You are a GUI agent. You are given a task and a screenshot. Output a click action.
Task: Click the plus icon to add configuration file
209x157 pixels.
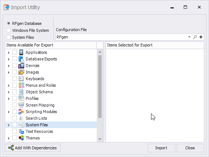pyautogui.click(x=201, y=37)
